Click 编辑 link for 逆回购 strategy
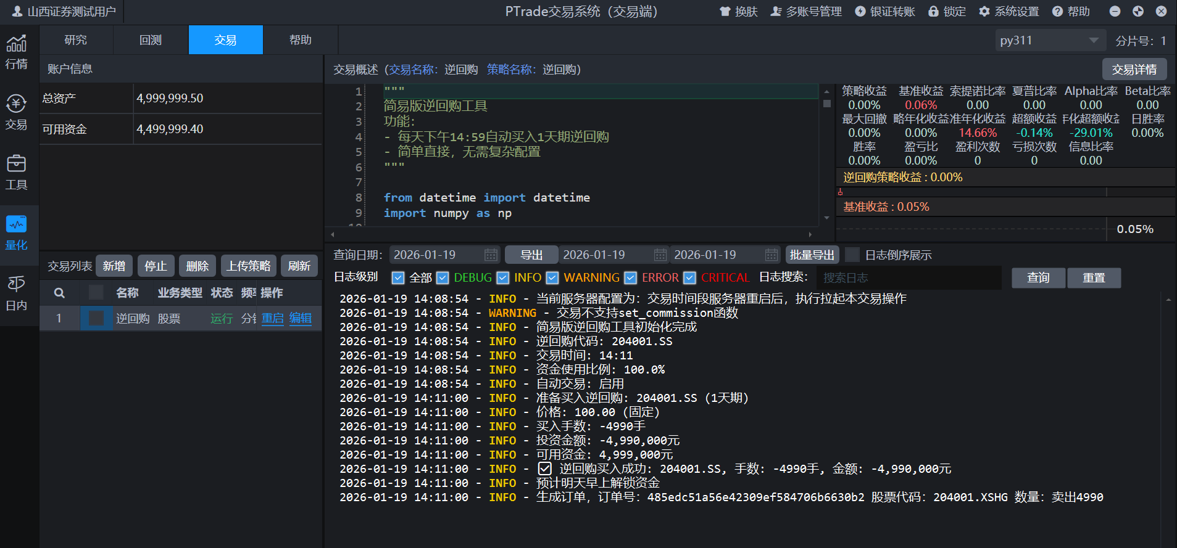Viewport: 1177px width, 548px height. coord(301,318)
